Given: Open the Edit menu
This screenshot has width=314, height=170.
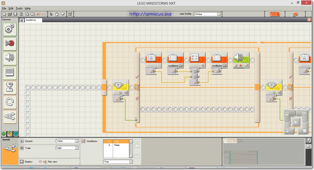Looking at the screenshot, I should [x=11, y=9].
